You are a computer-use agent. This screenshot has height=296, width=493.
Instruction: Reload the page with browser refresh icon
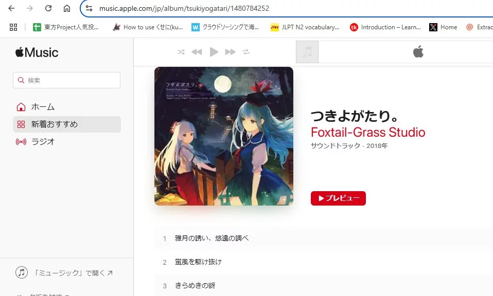tap(48, 8)
